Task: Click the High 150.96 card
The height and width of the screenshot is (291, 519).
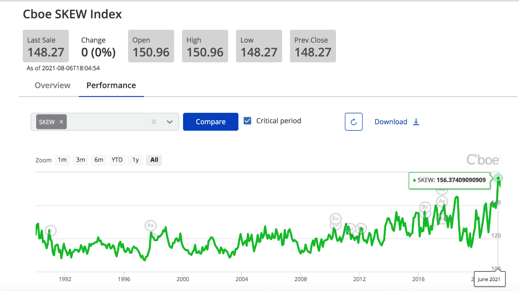Action: point(205,46)
